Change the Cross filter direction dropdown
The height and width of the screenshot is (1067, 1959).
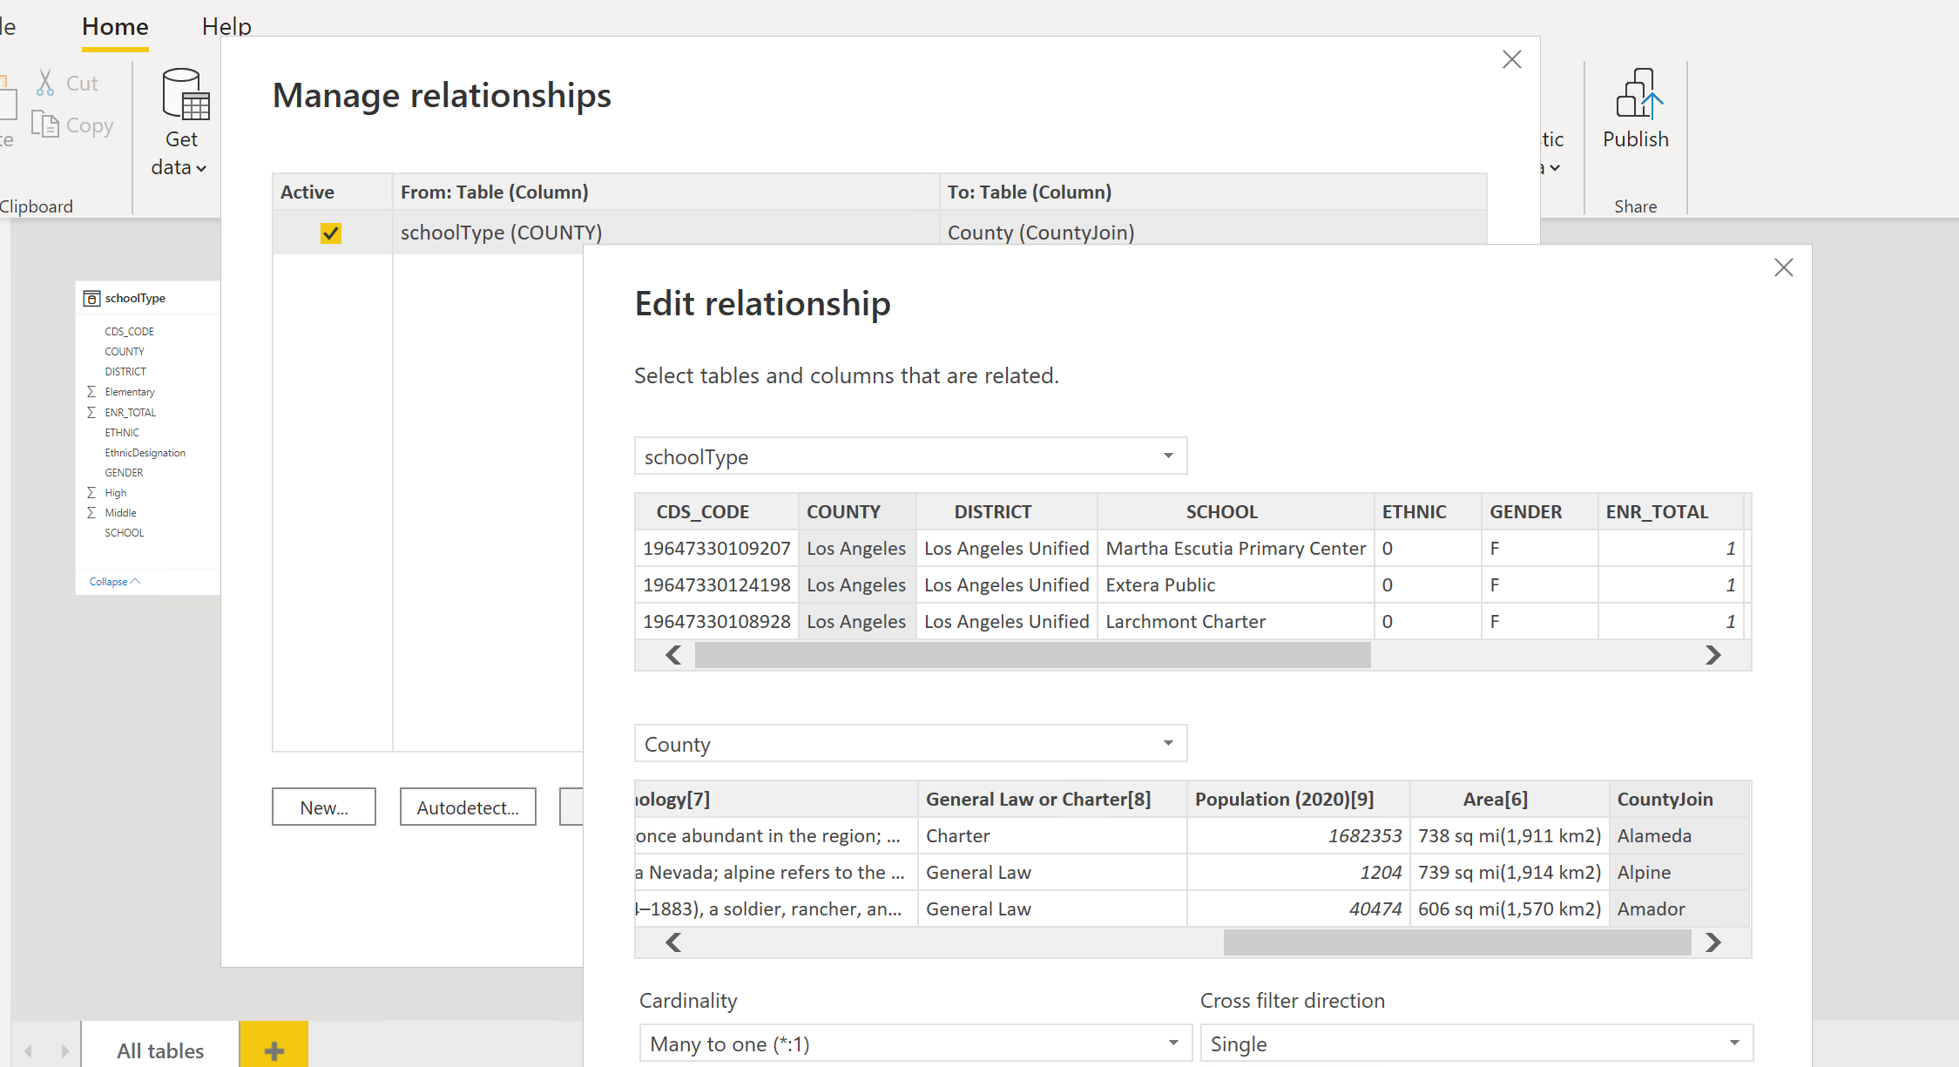[1475, 1043]
